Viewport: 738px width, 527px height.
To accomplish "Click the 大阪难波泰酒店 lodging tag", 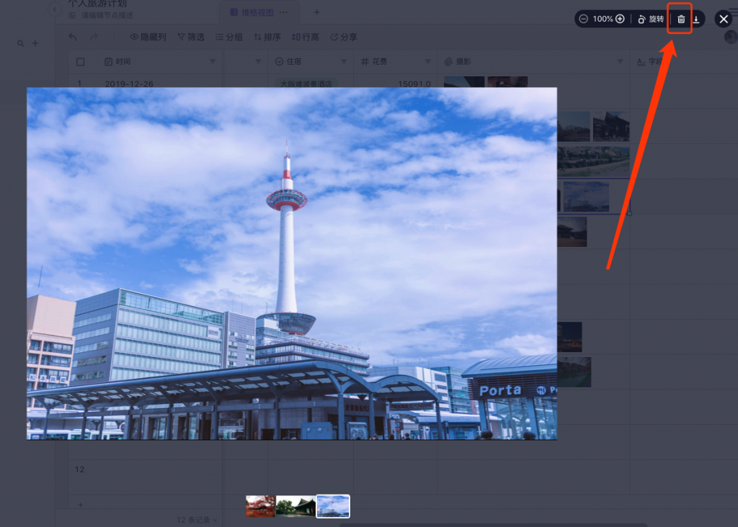I will 306,84.
